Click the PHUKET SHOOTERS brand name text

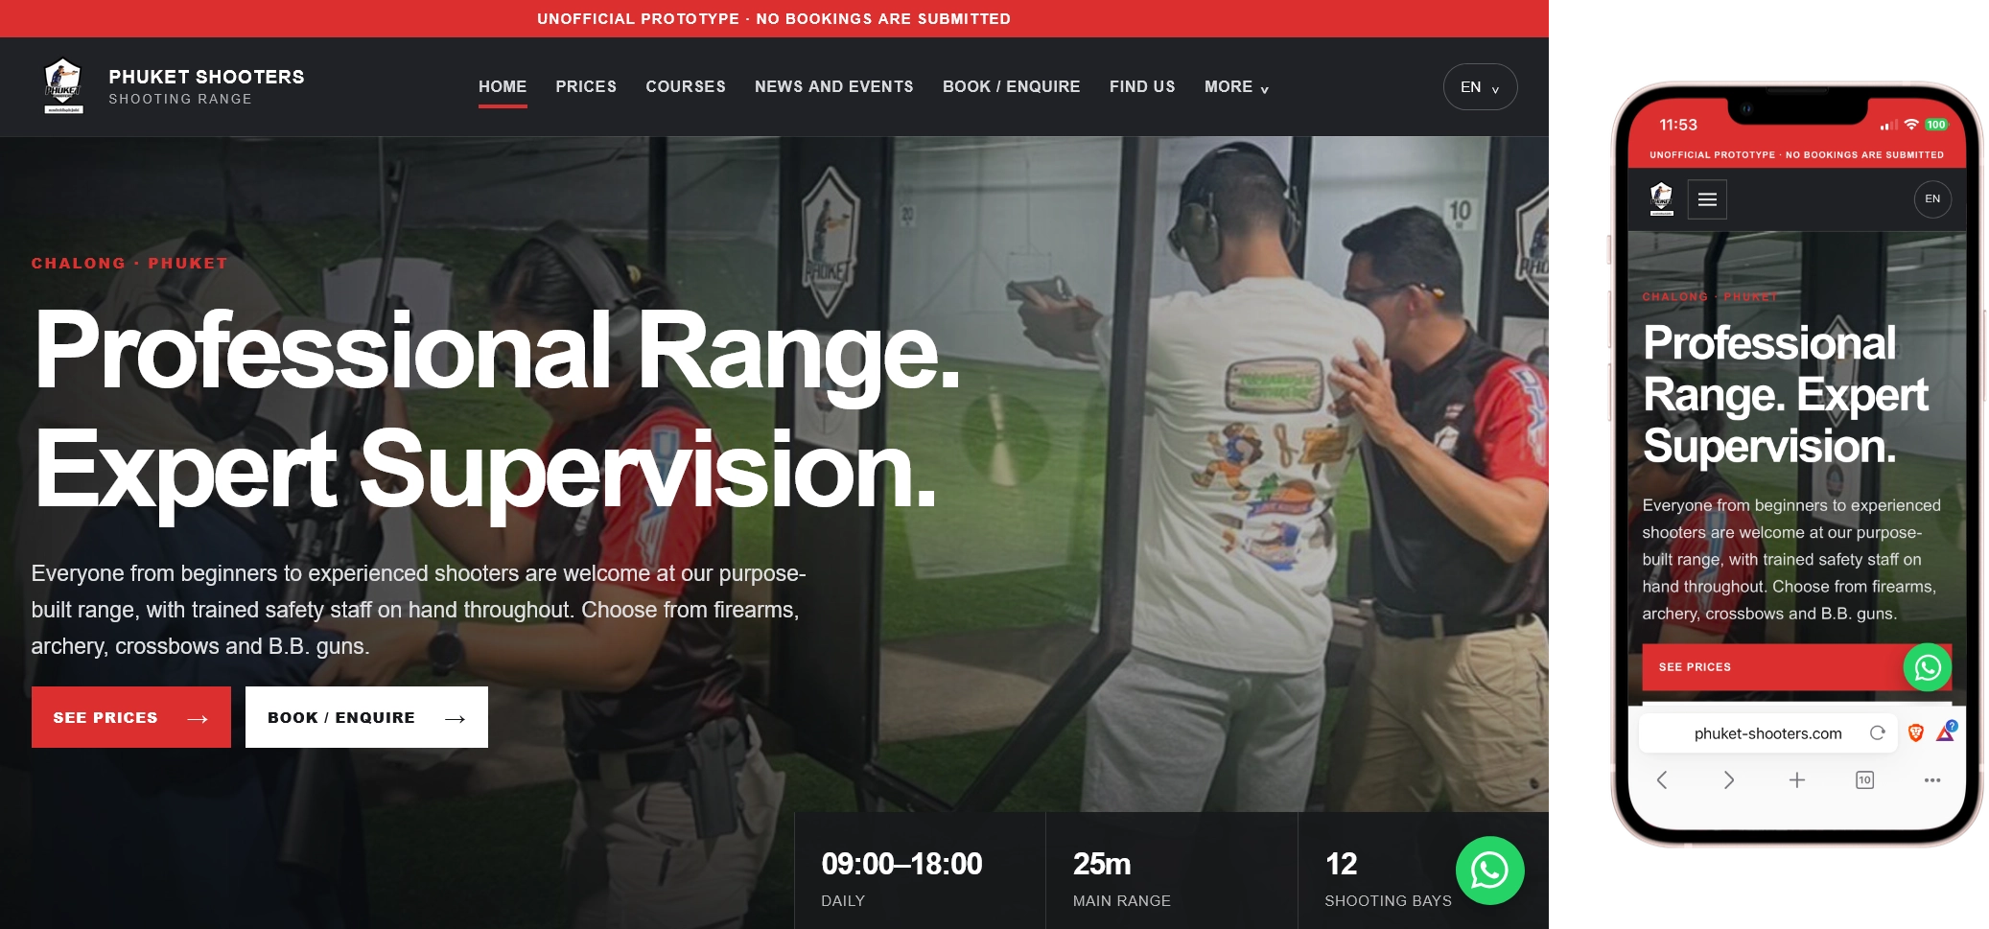(206, 77)
